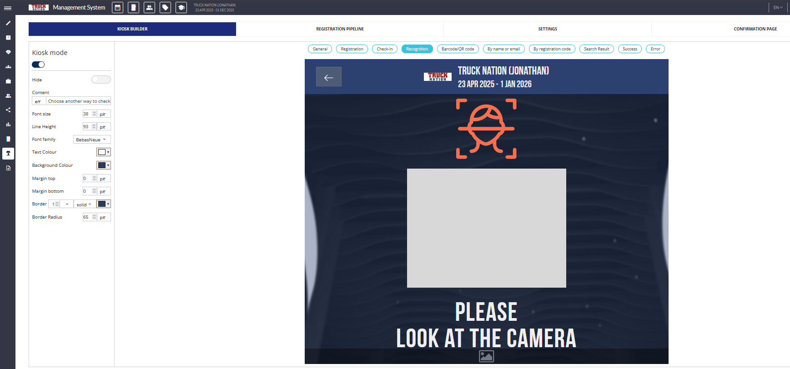Expand the border style solid dropdown

(84, 204)
